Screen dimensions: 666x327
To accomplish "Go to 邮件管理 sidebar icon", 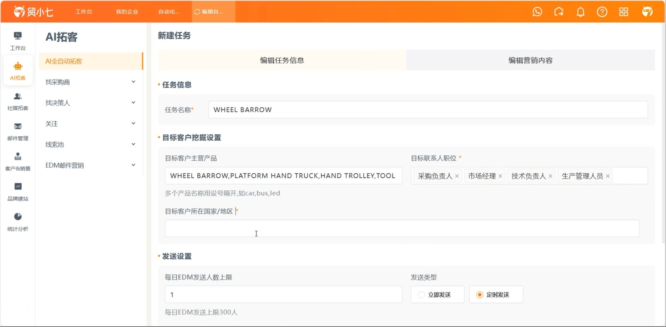I will pos(18,132).
